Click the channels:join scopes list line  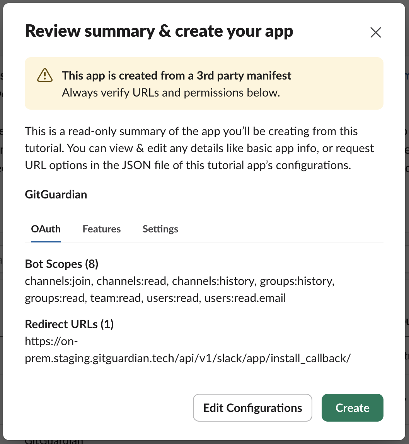click(180, 281)
